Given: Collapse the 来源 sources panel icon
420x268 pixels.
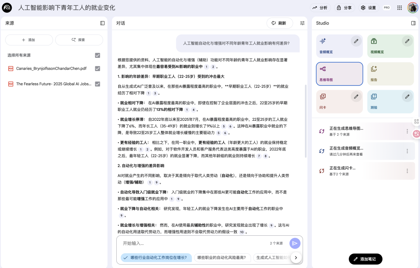Looking at the screenshot, I should click(x=102, y=23).
